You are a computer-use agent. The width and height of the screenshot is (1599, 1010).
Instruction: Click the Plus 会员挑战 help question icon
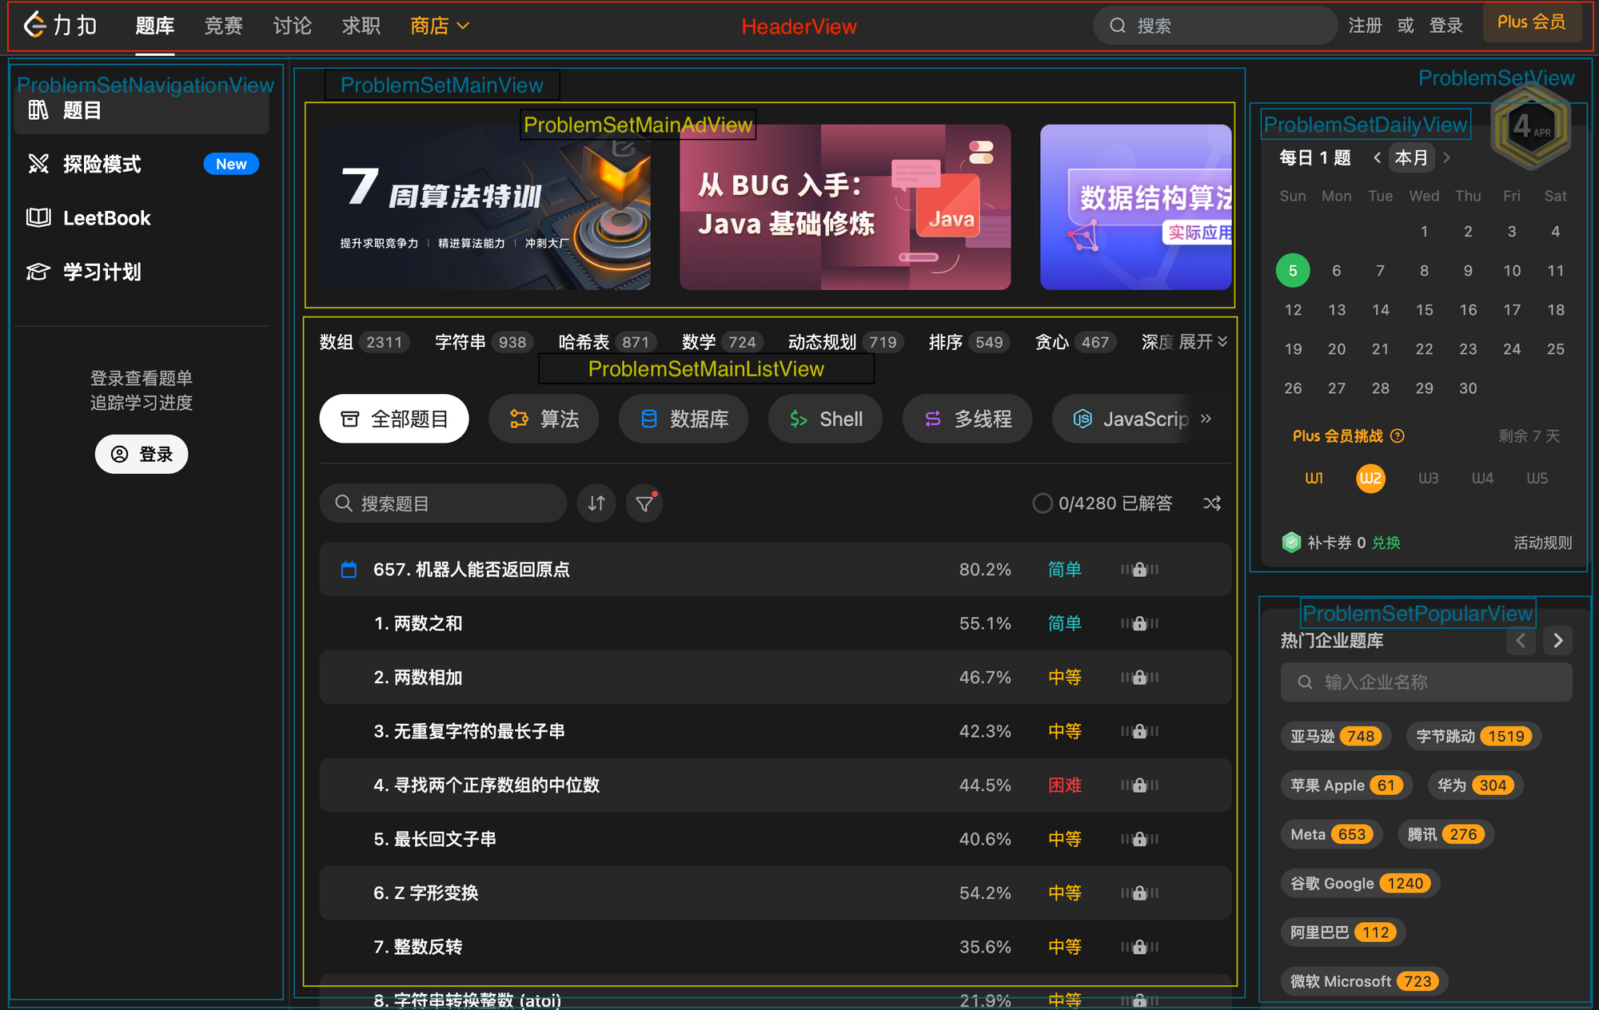tap(1398, 436)
